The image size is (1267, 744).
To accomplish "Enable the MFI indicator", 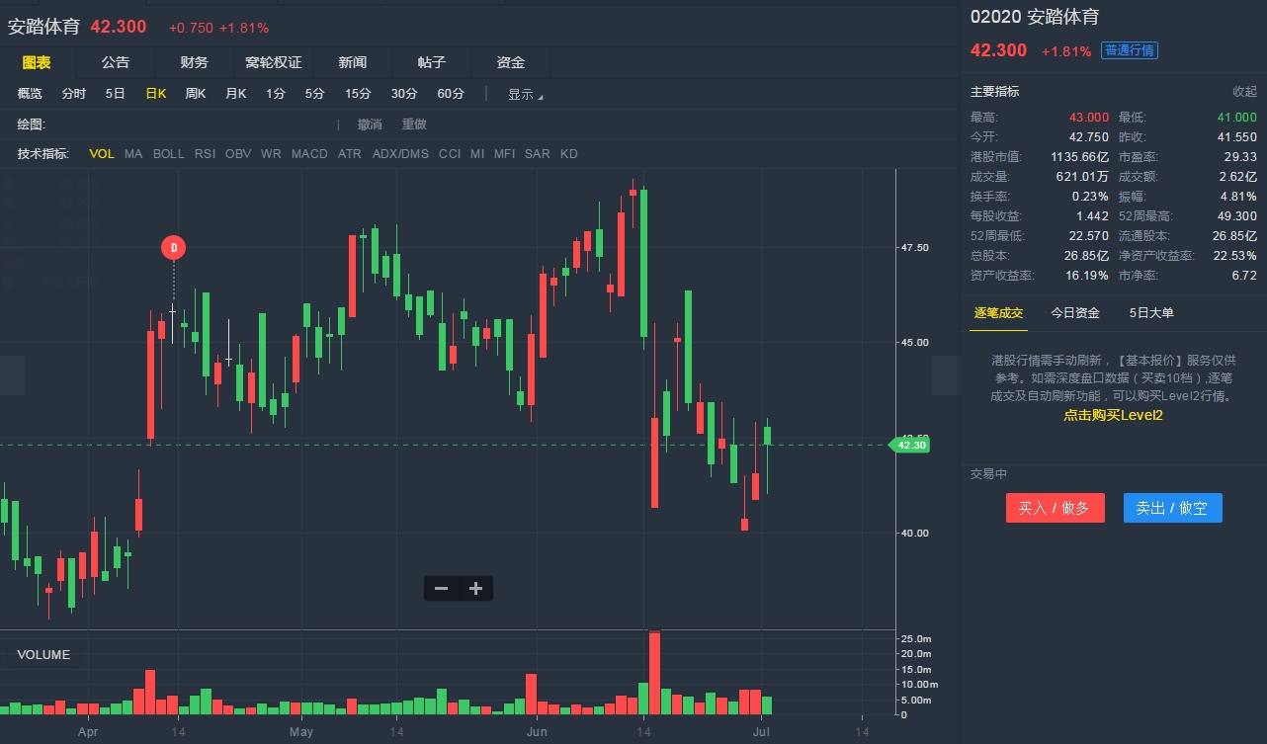I will point(505,154).
